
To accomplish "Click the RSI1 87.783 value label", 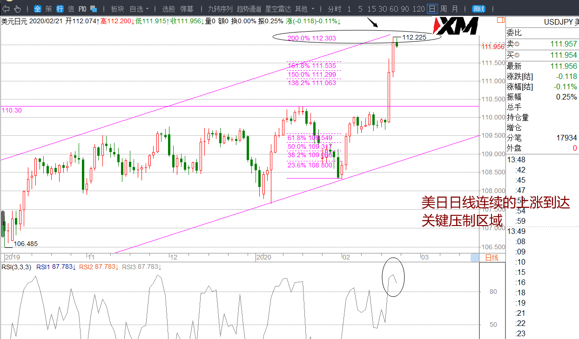I will click(x=55, y=267).
